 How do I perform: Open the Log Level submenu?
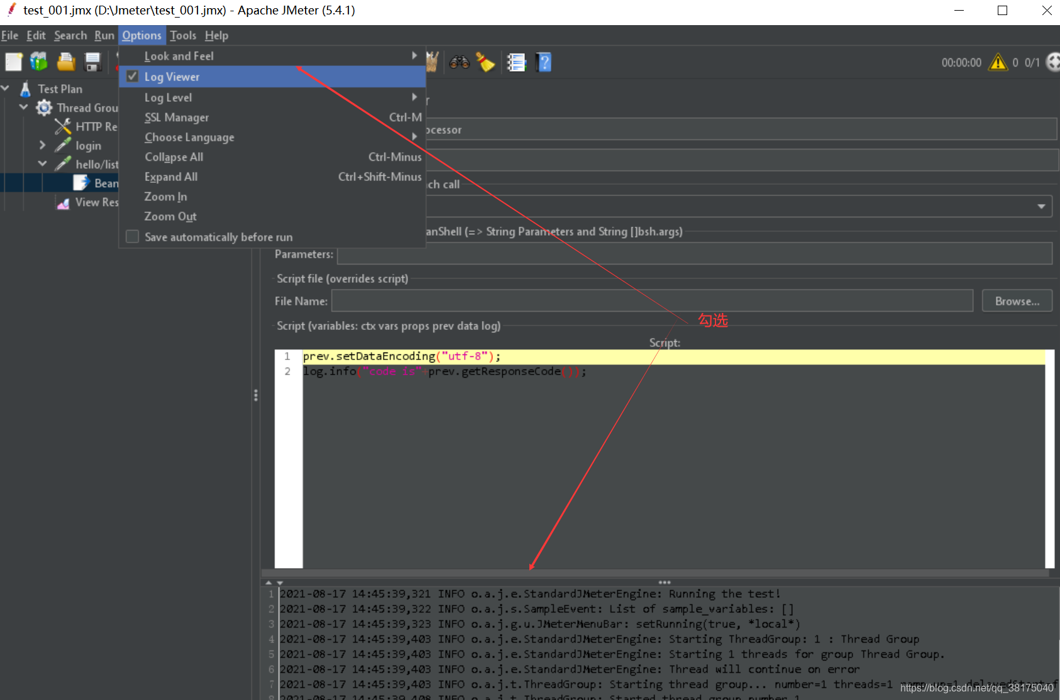[272, 97]
